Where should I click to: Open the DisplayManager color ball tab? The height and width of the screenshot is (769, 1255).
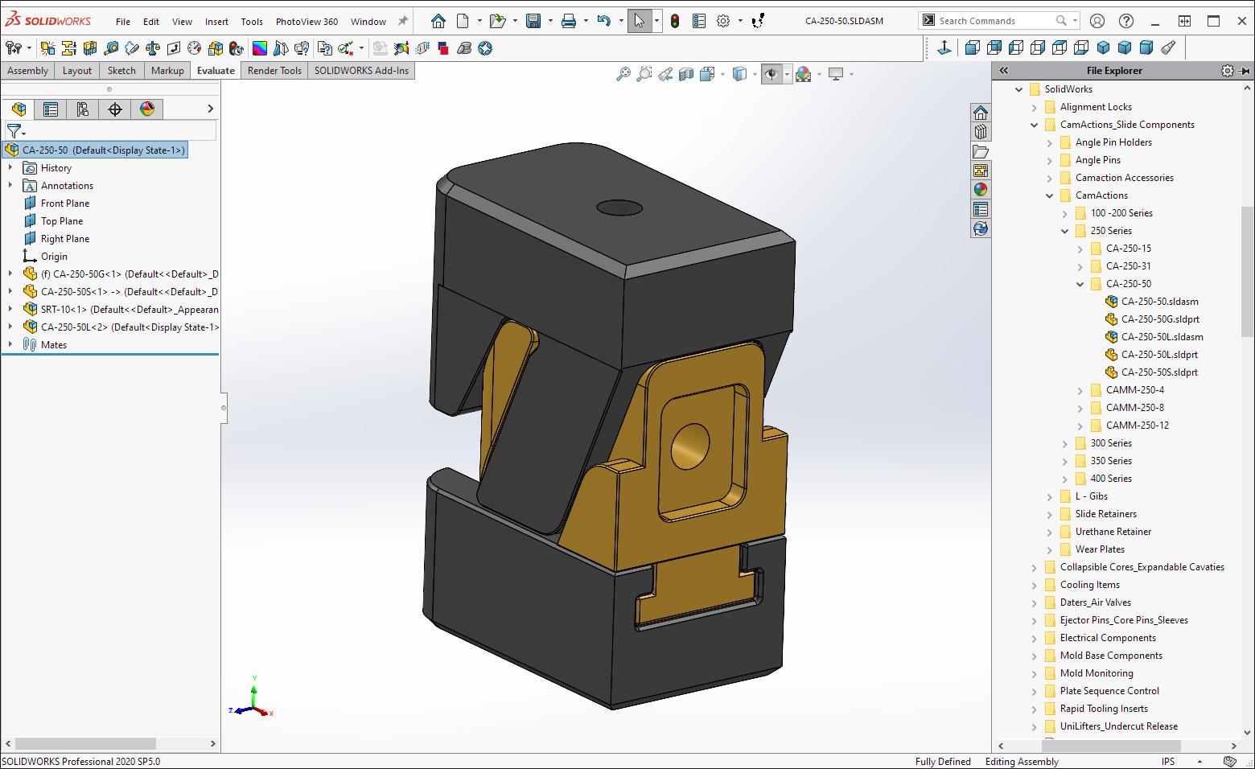click(147, 109)
